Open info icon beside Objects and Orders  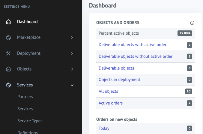(192, 23)
